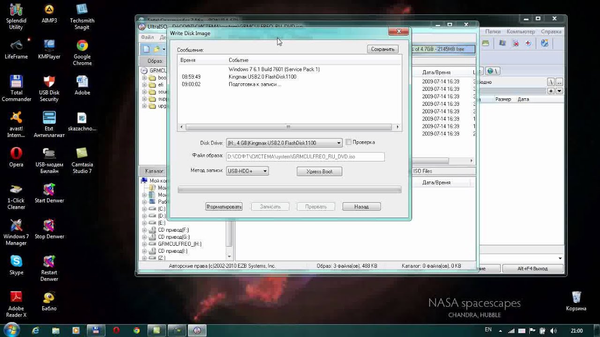Click Размер column in Total Commander
The width and height of the screenshot is (600, 337).
(503, 99)
